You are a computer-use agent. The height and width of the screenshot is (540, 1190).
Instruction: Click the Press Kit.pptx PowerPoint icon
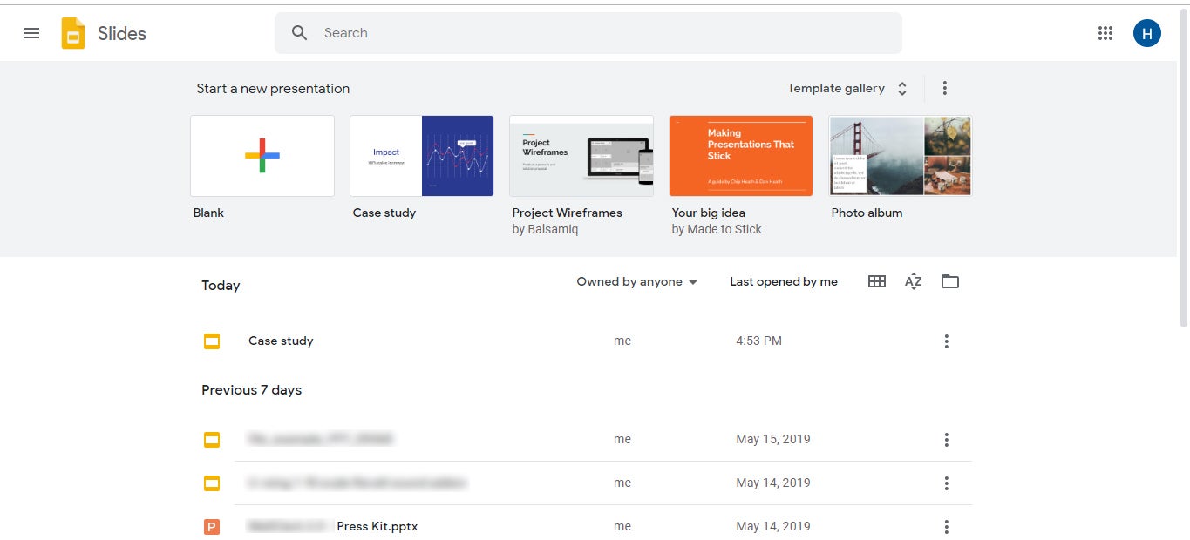pos(211,527)
